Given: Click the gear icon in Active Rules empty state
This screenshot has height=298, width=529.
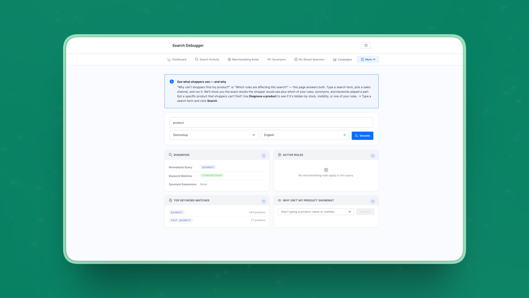Looking at the screenshot, I should pos(326,170).
